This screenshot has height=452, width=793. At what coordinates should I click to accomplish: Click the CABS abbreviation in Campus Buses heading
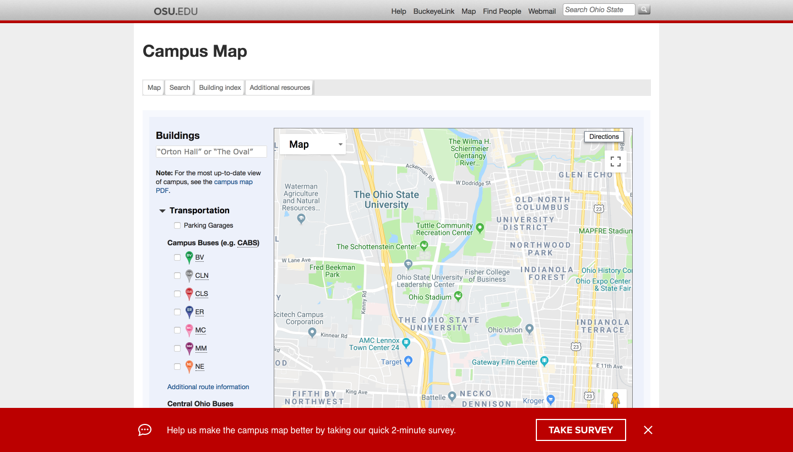coord(247,243)
